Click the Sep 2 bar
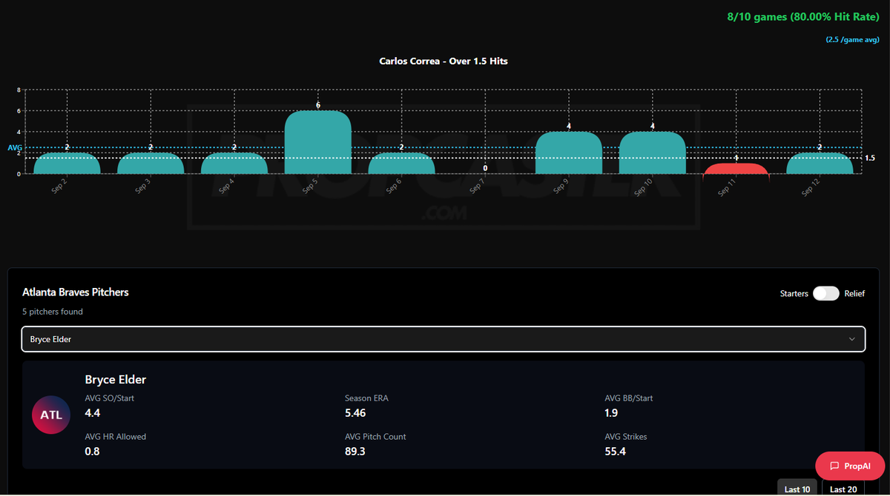 coord(67,163)
